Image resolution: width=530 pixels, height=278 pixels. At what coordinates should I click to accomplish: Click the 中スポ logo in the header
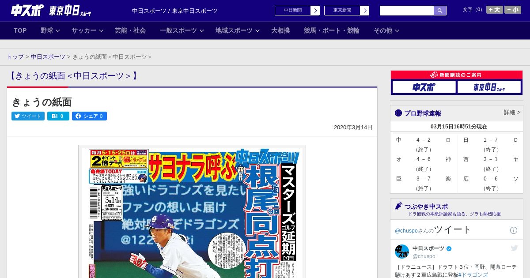tap(27, 11)
